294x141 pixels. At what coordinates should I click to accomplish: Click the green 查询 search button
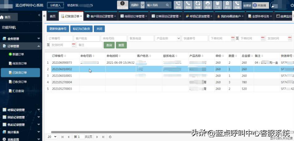(109, 45)
